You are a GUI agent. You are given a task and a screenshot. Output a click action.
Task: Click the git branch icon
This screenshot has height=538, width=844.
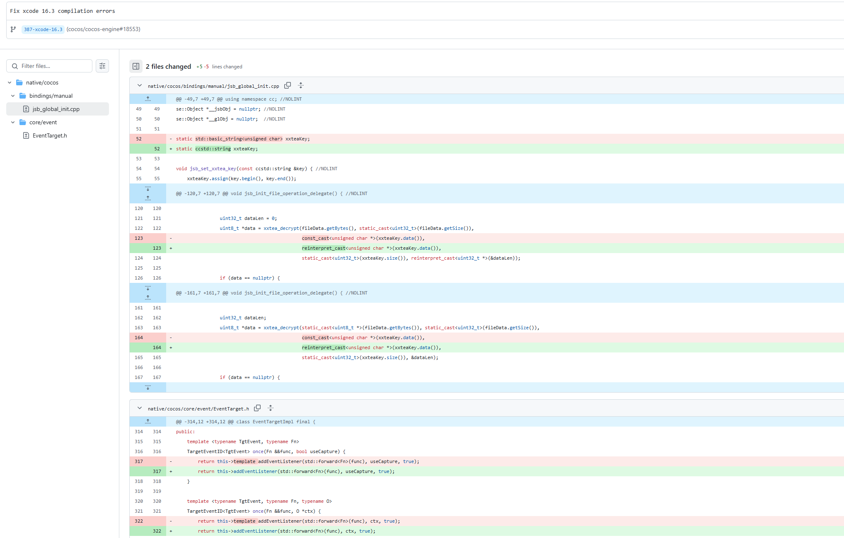pos(13,29)
